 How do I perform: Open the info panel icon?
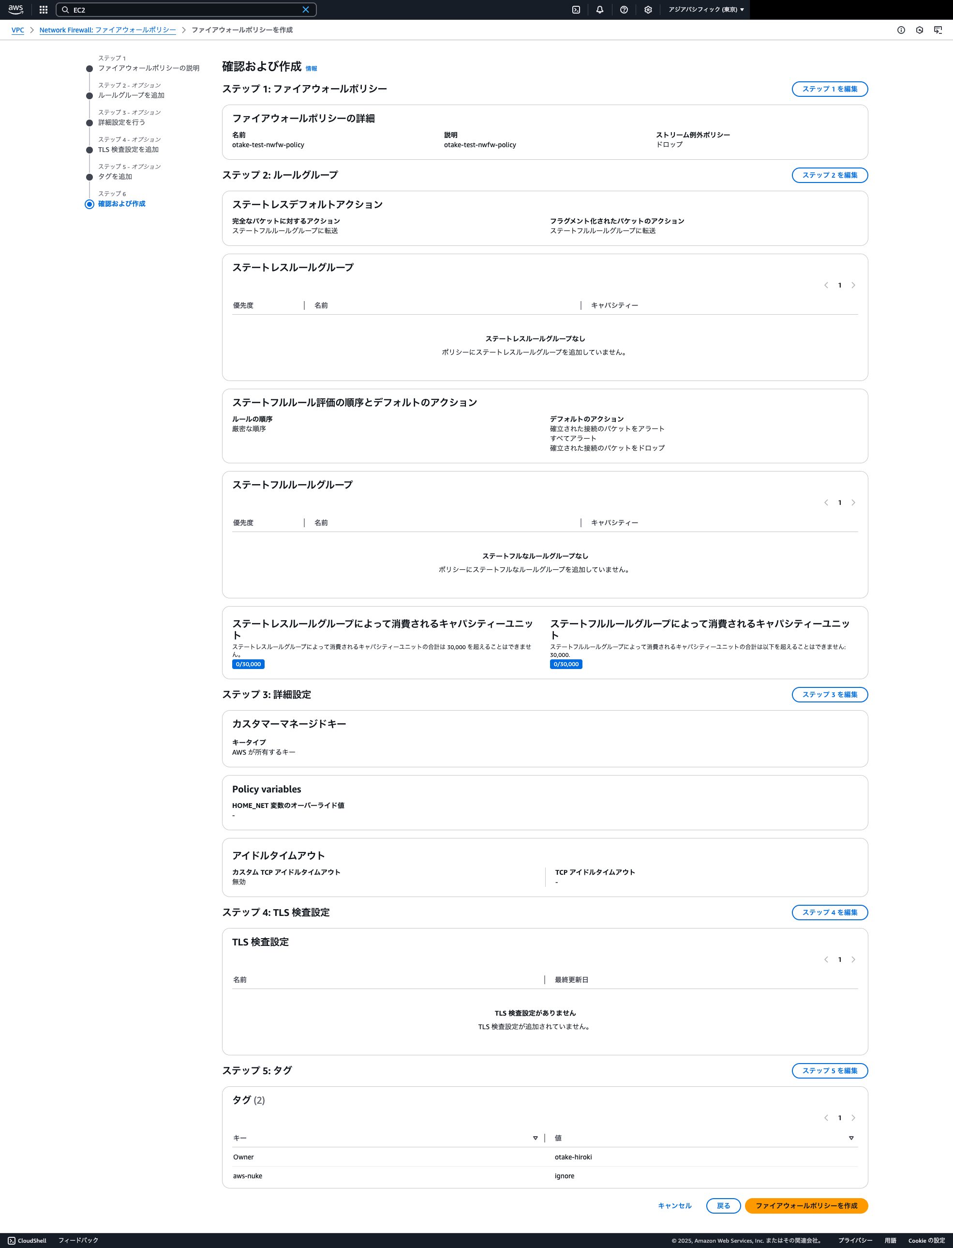click(901, 30)
